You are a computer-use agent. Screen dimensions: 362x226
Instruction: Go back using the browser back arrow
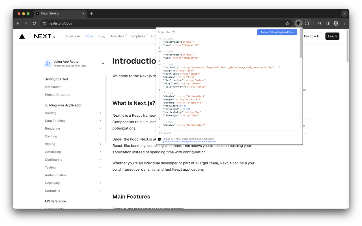18,23
